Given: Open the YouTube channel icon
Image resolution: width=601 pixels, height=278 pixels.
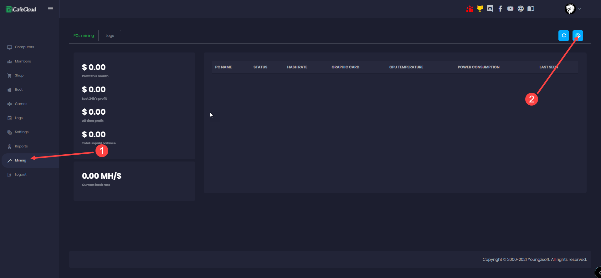Looking at the screenshot, I should click(510, 9).
